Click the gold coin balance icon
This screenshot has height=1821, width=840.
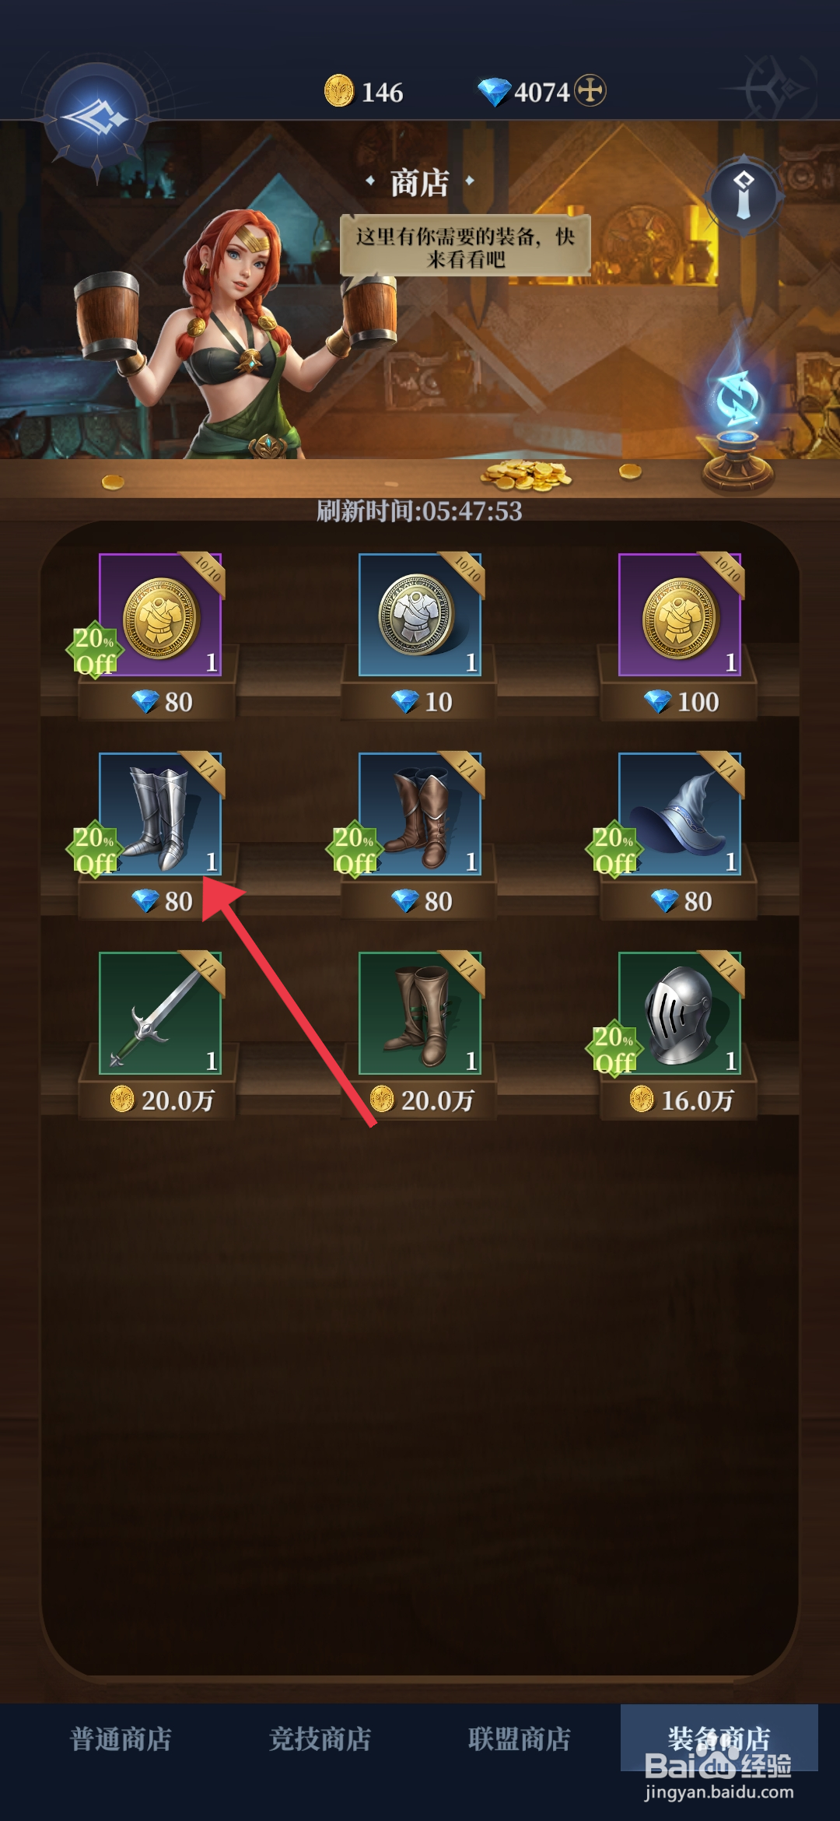click(x=339, y=90)
